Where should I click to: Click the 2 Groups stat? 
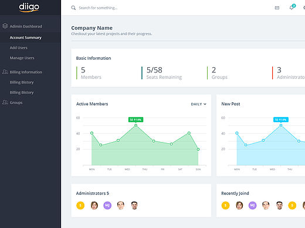218,73
